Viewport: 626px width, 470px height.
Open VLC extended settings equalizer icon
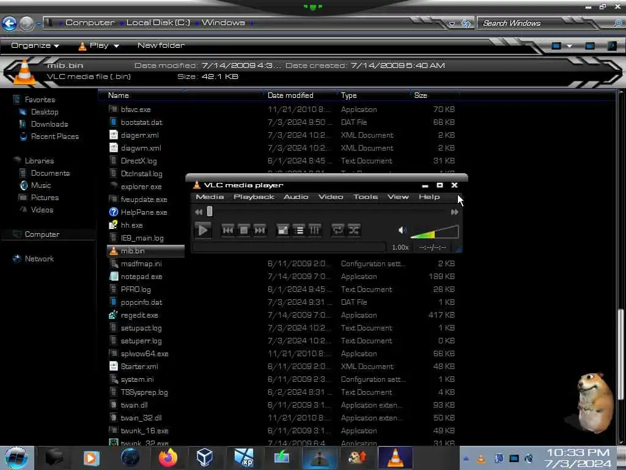(315, 230)
